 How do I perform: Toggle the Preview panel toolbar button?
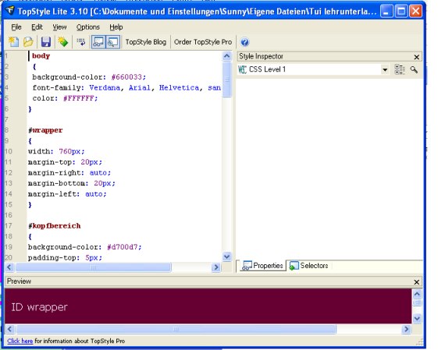click(113, 42)
